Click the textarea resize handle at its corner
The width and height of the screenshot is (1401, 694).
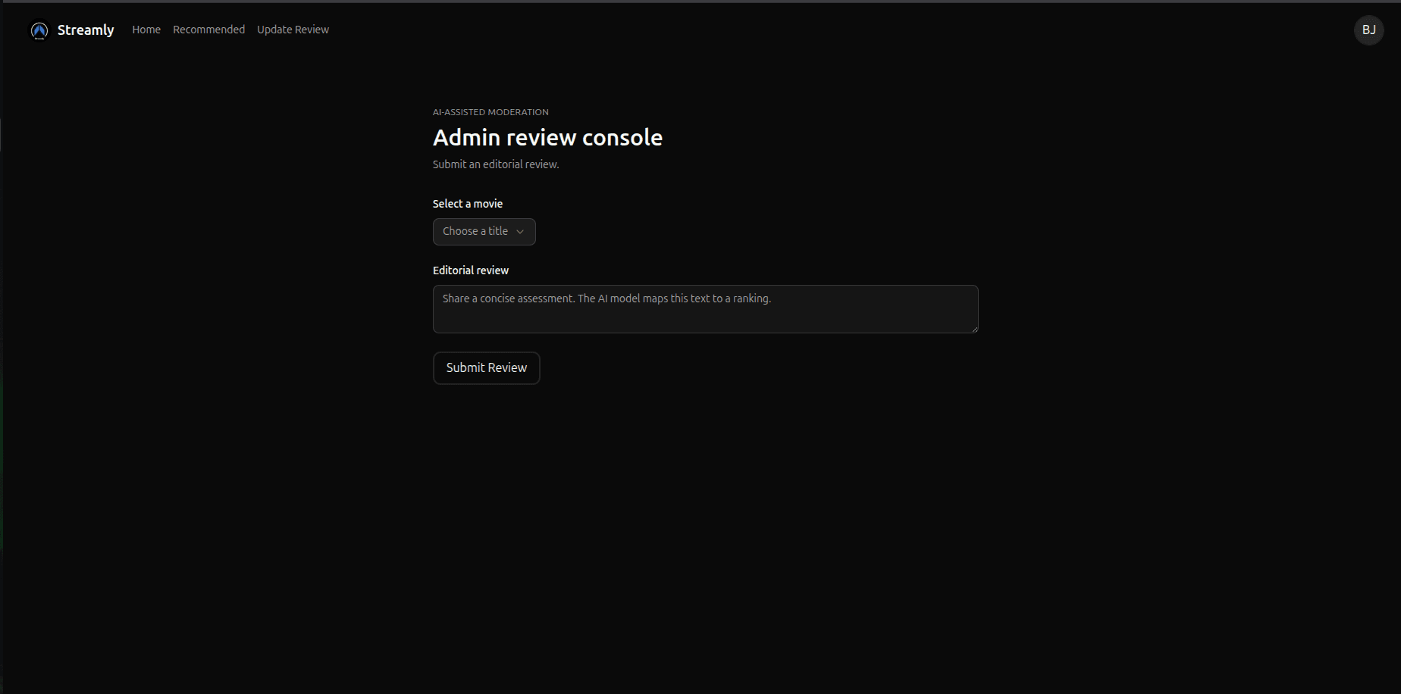pyautogui.click(x=975, y=330)
